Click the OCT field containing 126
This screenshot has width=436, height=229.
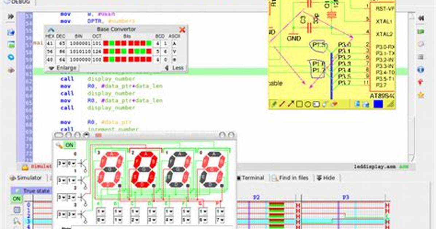[x=97, y=52]
